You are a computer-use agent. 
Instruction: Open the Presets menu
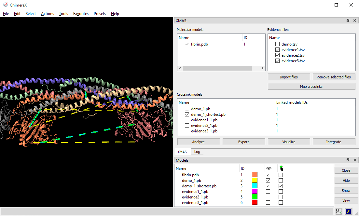pos(100,14)
